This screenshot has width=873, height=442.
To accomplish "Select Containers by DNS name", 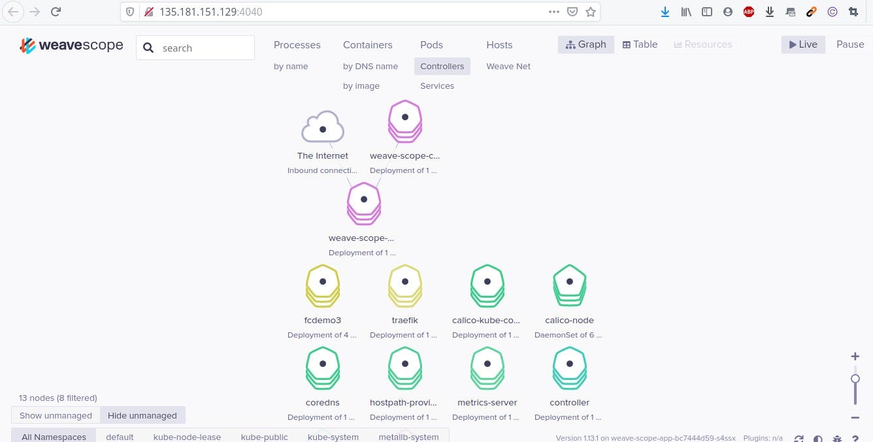I will pos(371,66).
